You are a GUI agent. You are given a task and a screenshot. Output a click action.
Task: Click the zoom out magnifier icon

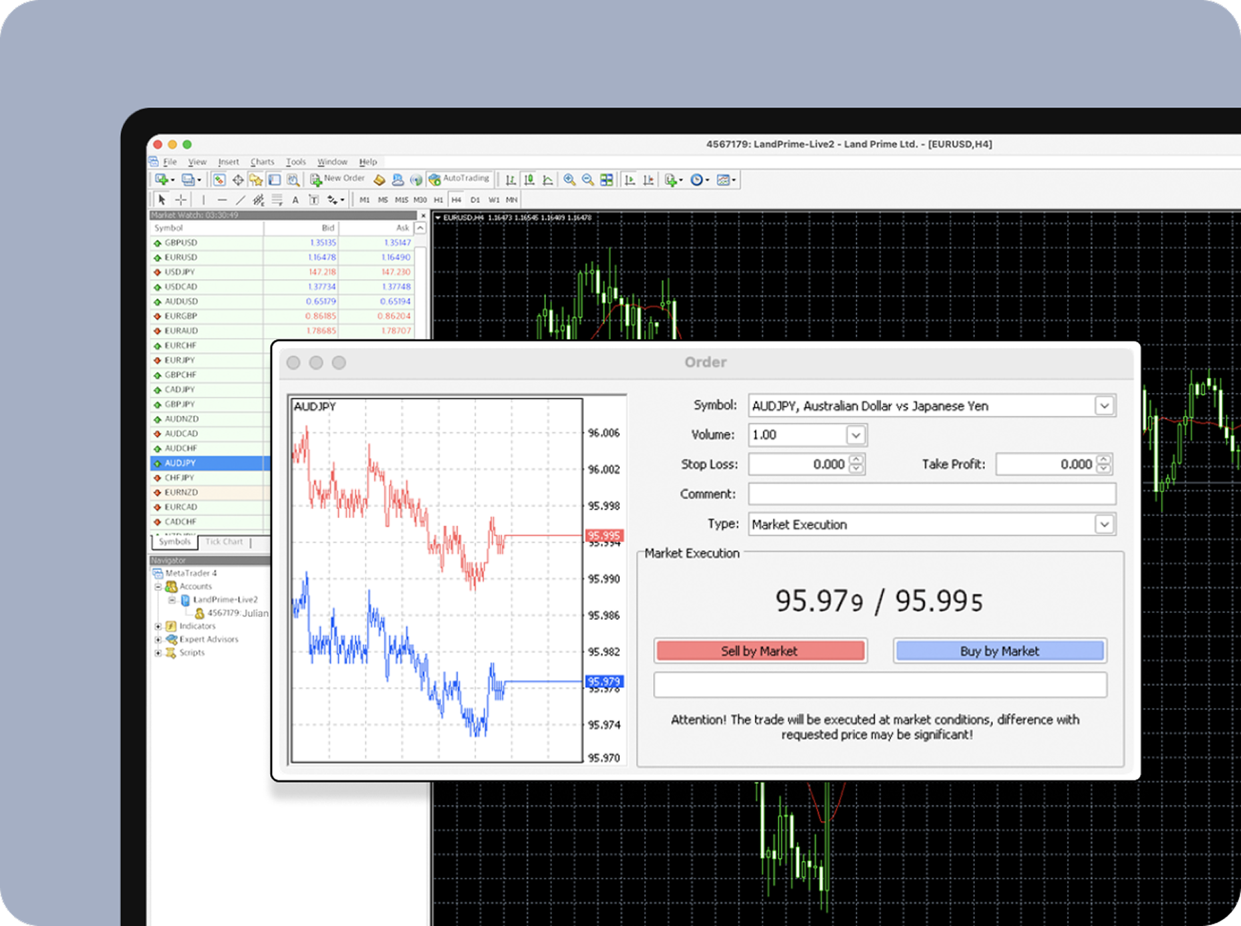click(x=588, y=180)
